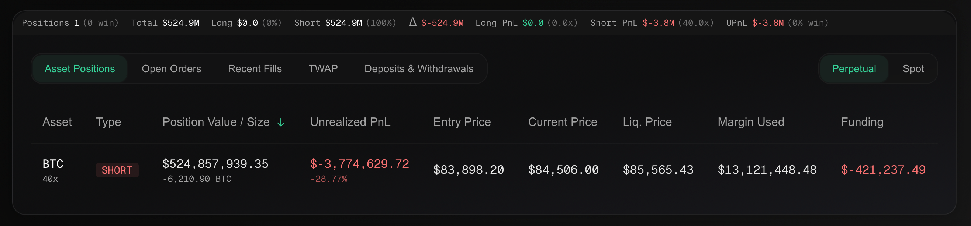
Task: Click the Current Price column header
Action: tap(562, 122)
